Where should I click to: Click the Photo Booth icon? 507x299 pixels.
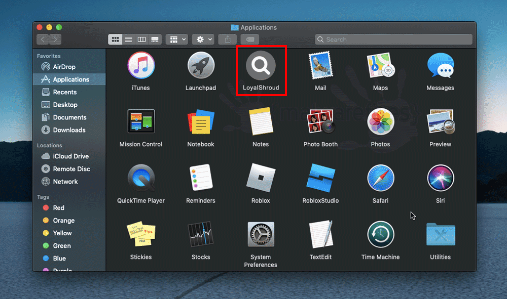320,121
